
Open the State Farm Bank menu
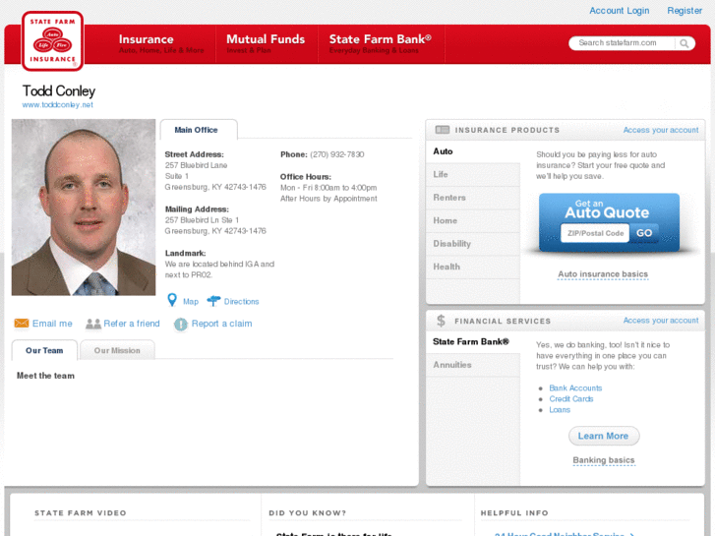coord(381,44)
